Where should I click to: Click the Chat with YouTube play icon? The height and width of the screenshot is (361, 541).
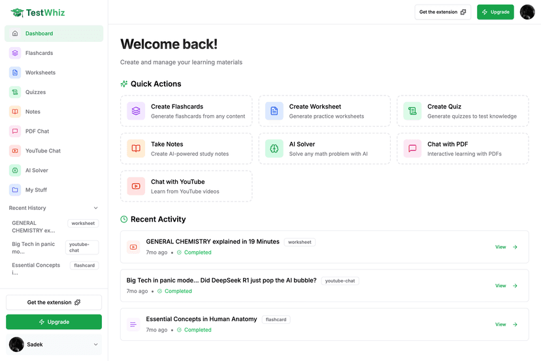pyautogui.click(x=136, y=186)
